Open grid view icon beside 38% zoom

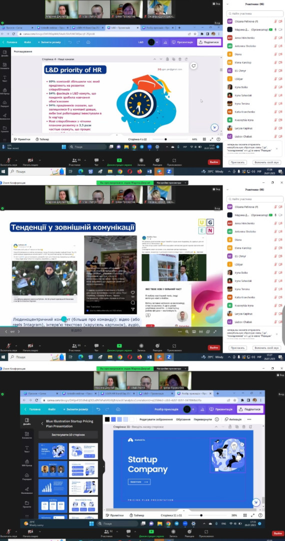[246, 515]
